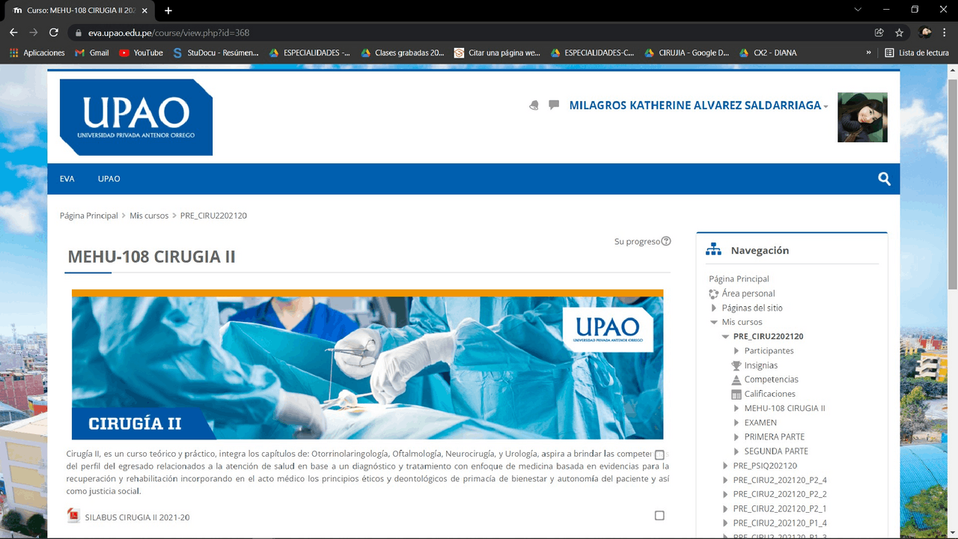Open messages using the speech bubble icon
958x539 pixels.
coord(554,105)
